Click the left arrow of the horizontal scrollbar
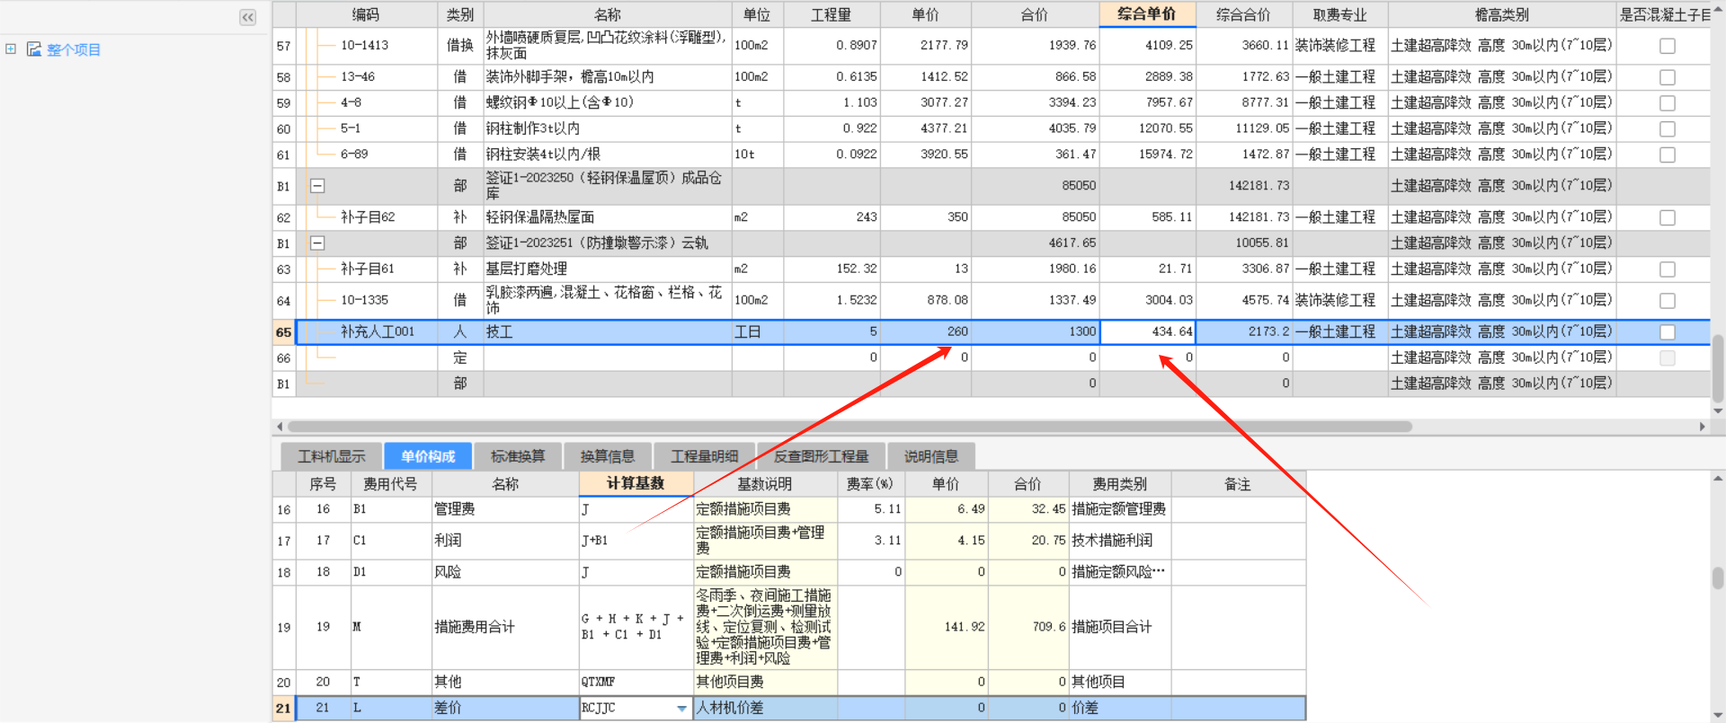The height and width of the screenshot is (723, 1726). click(280, 427)
